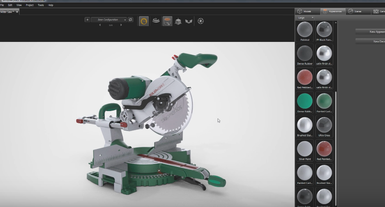Select the Pebbled appearance

tap(305, 31)
